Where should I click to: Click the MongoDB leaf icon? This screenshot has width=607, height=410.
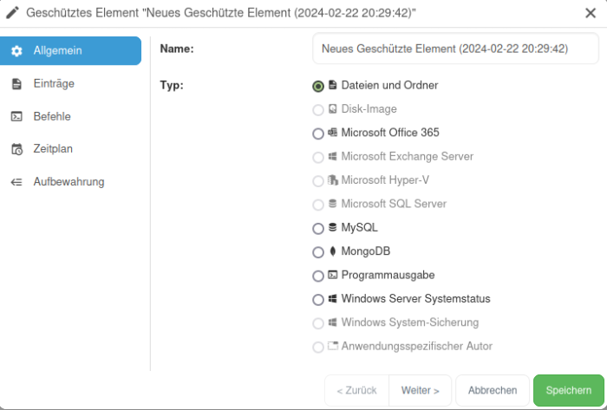click(332, 252)
